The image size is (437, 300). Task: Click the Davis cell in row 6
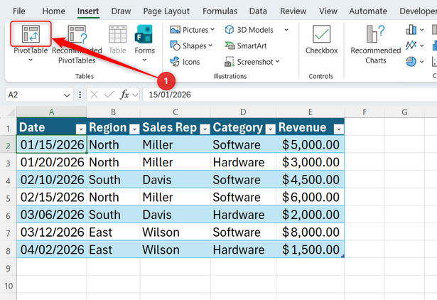coord(176,215)
